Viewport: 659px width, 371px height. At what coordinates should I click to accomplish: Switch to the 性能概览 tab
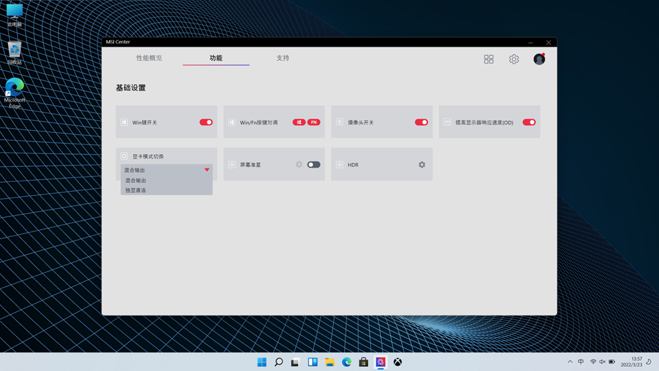click(149, 58)
